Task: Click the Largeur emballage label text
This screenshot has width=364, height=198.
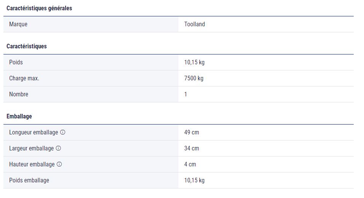Action: (x=31, y=148)
